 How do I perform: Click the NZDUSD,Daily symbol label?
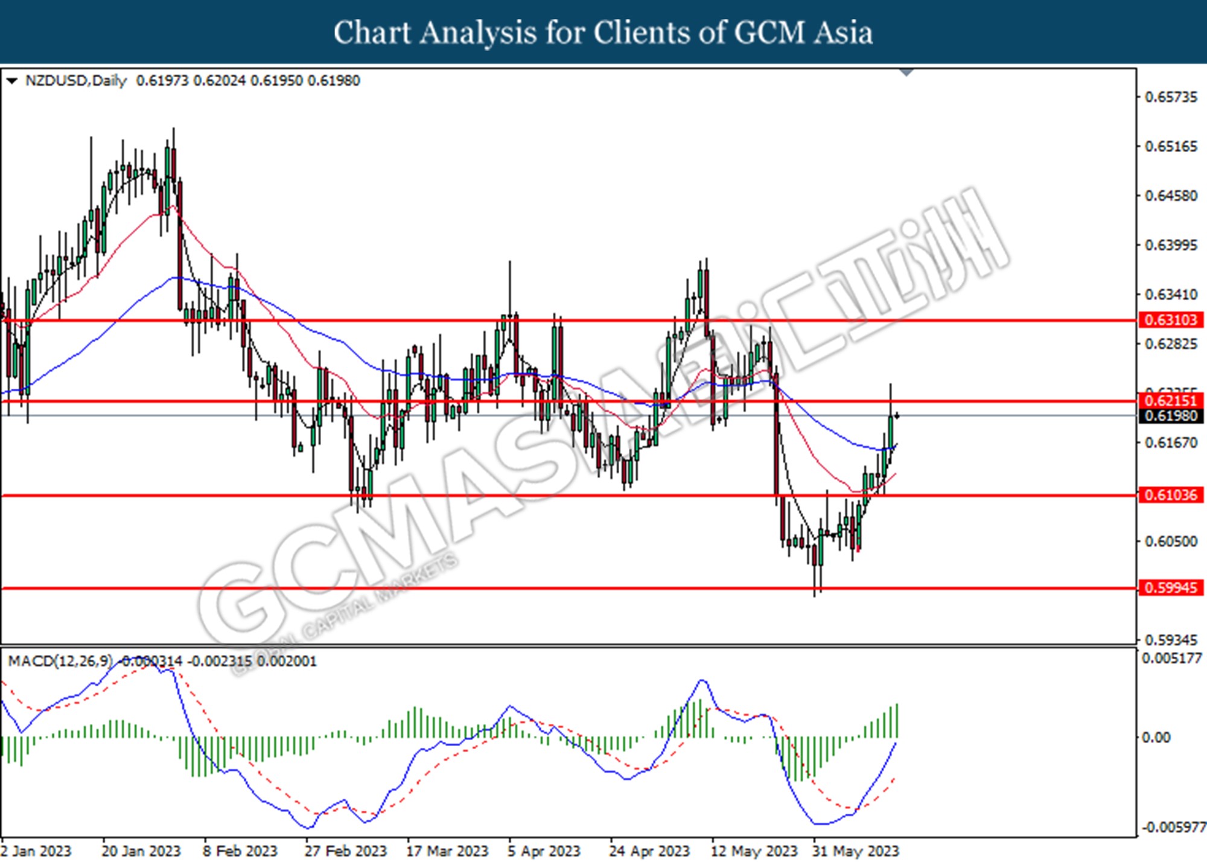pos(75,80)
